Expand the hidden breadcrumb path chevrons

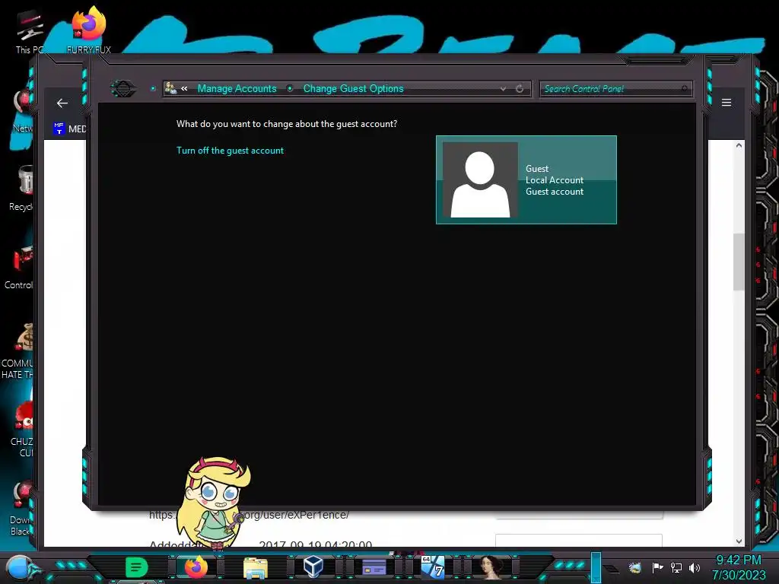click(x=184, y=88)
